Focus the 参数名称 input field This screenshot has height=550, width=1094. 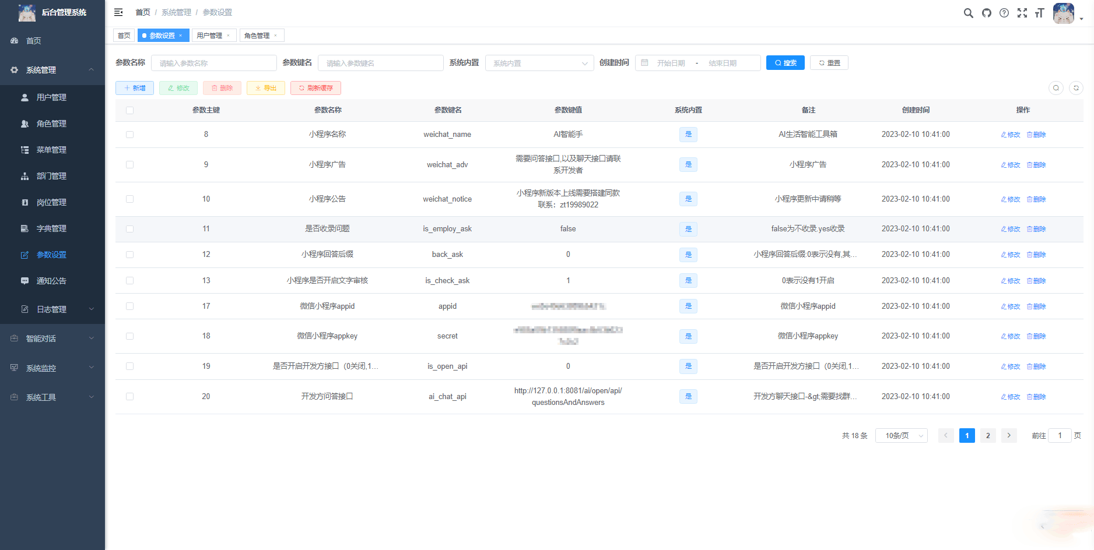click(214, 63)
